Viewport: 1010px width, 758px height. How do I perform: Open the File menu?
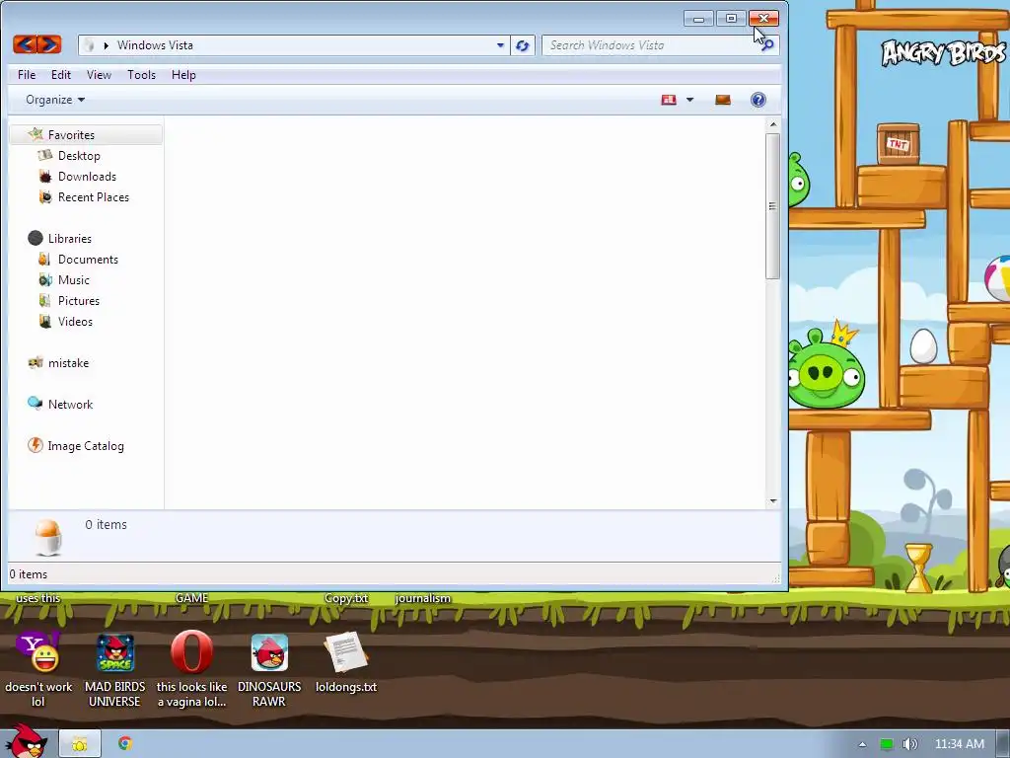27,75
